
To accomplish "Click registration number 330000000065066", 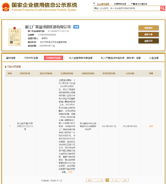I will 47,35.
